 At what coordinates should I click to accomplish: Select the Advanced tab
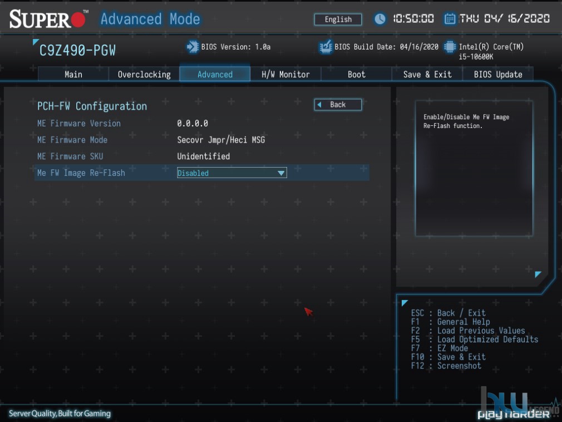point(215,74)
